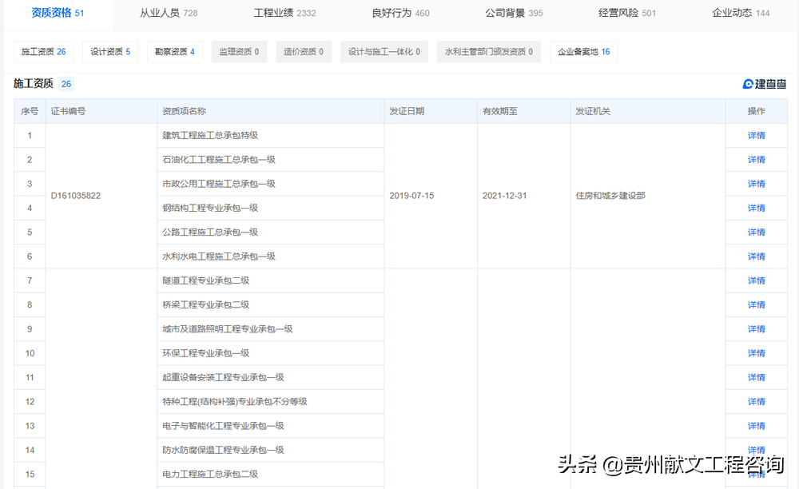Click the 资质项名称 column header
The image size is (799, 489).
185,111
